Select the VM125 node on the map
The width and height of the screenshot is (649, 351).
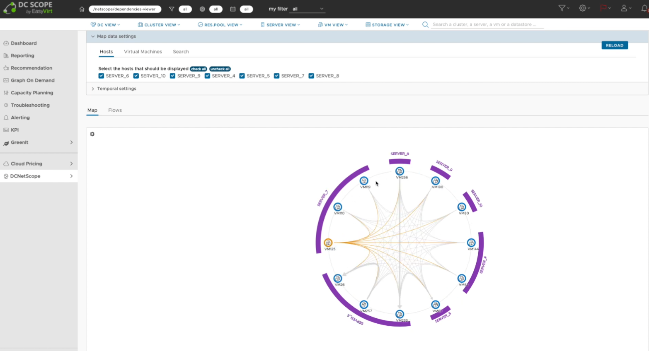pyautogui.click(x=328, y=243)
